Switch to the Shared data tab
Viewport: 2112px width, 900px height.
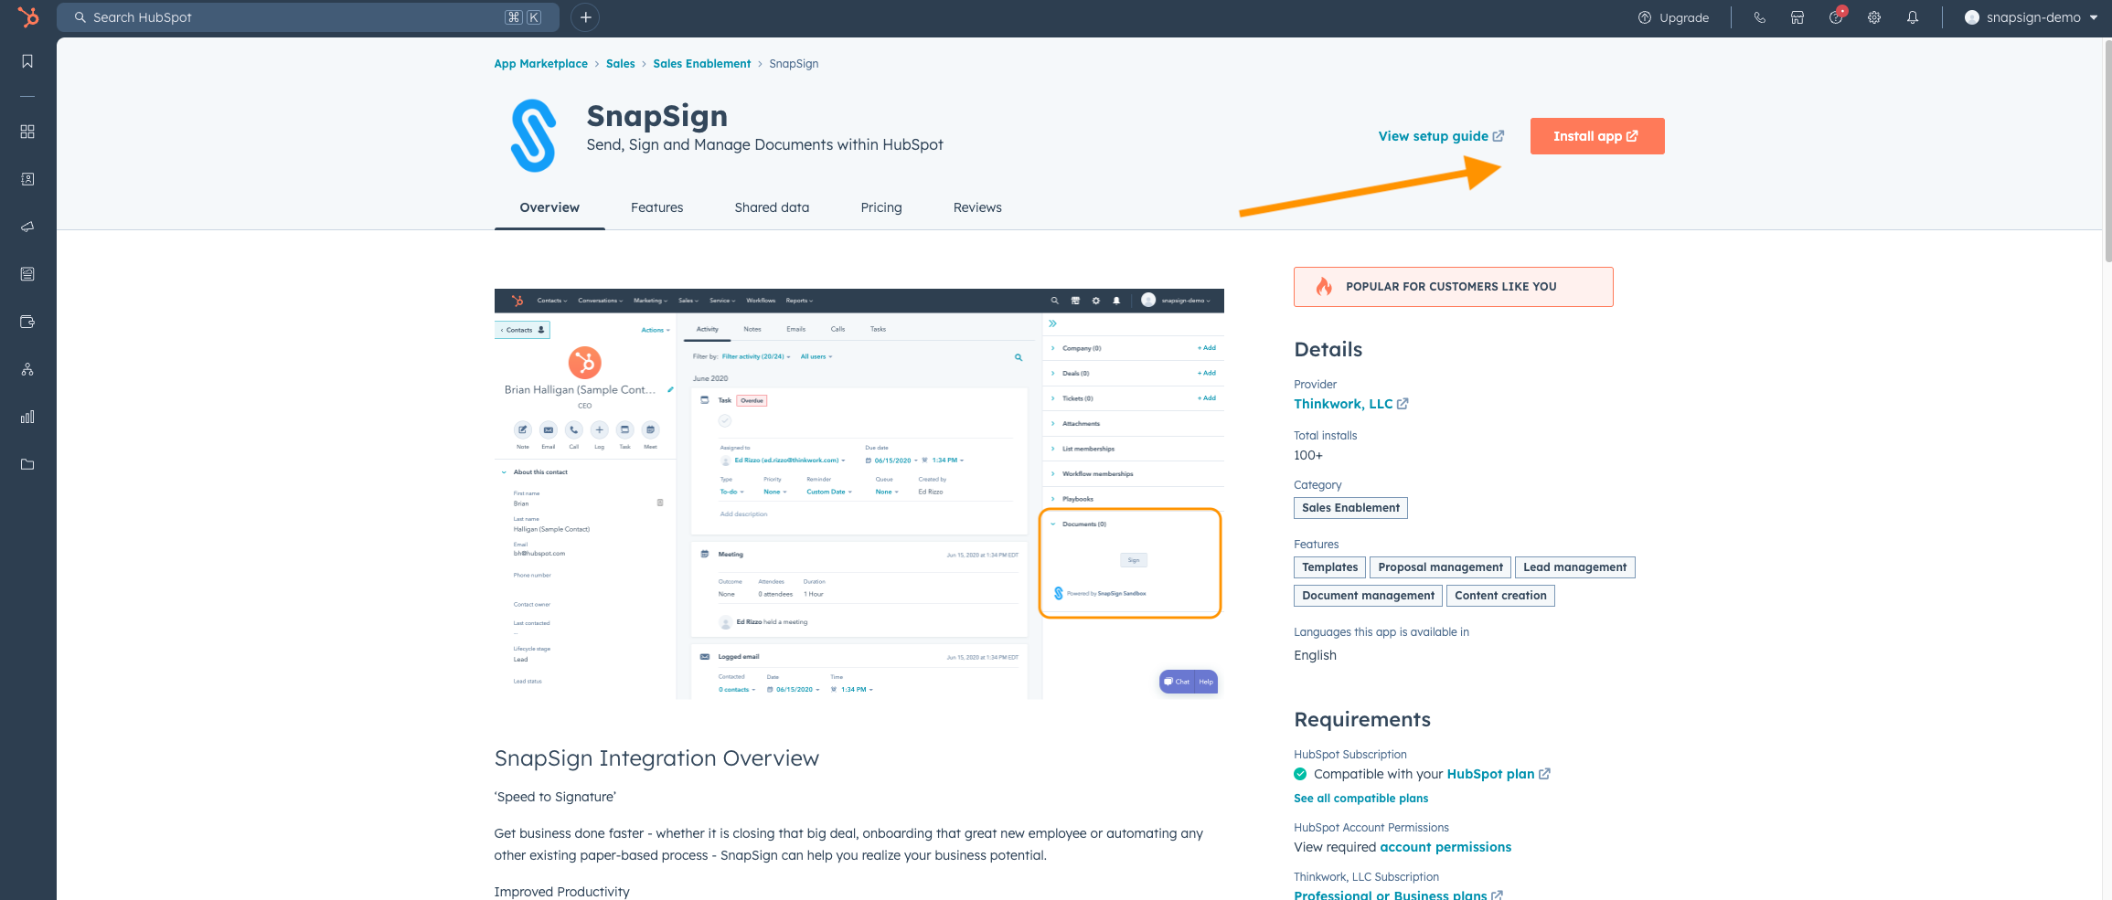coord(773,207)
